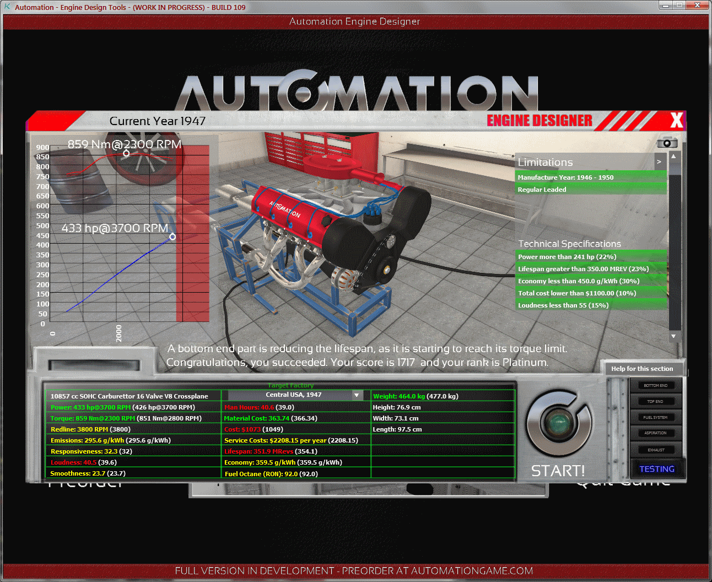Select 'Manufacture Year: 1946 - 1950' limitation
Image resolution: width=712 pixels, height=582 pixels.
point(591,177)
